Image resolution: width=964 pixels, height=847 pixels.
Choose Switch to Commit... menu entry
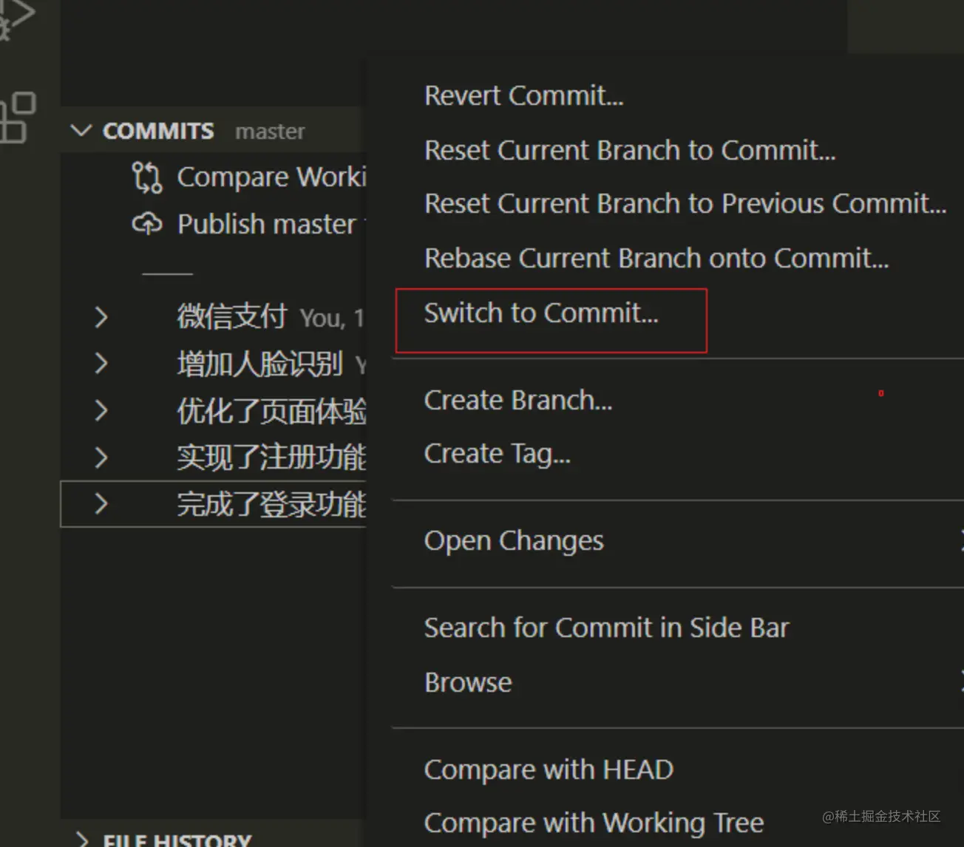(x=541, y=313)
